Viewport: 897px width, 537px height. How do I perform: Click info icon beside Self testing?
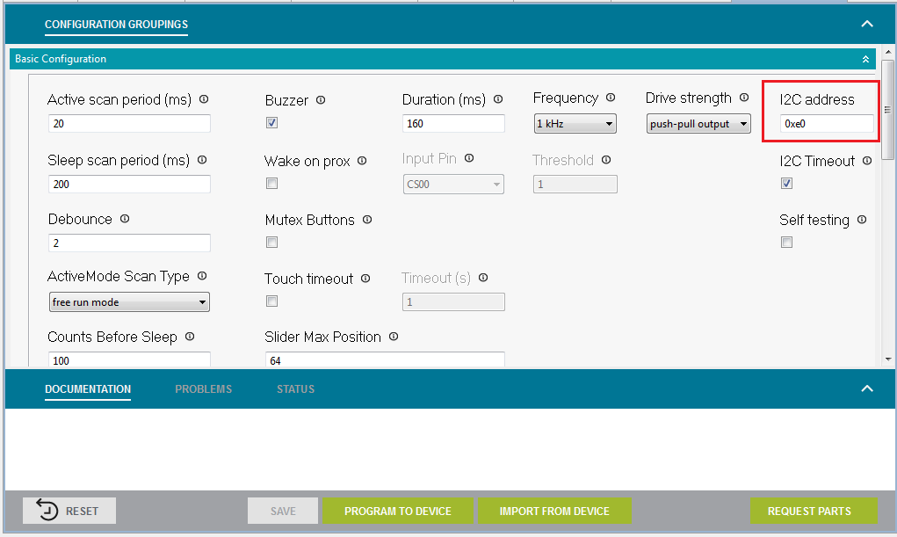862,220
